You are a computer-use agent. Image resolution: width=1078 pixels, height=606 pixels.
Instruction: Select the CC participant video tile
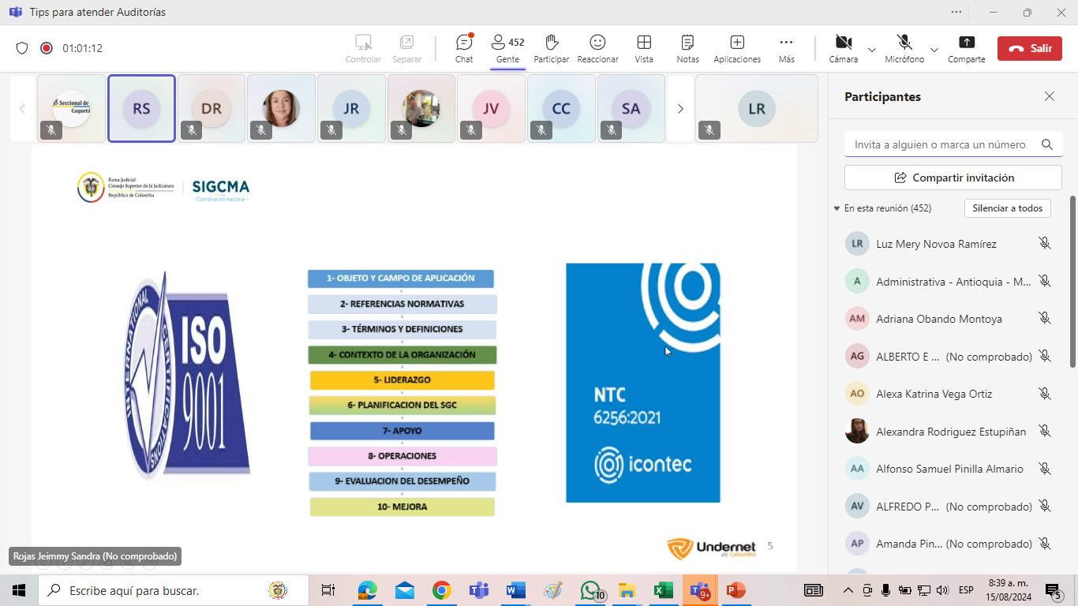(561, 109)
